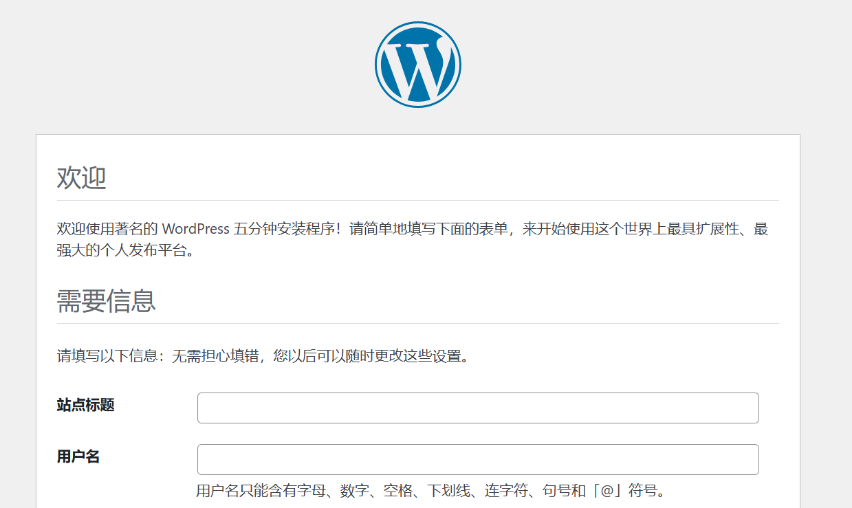Image resolution: width=852 pixels, height=508 pixels.
Task: Click the WordPress logo at the top
Action: 418,65
